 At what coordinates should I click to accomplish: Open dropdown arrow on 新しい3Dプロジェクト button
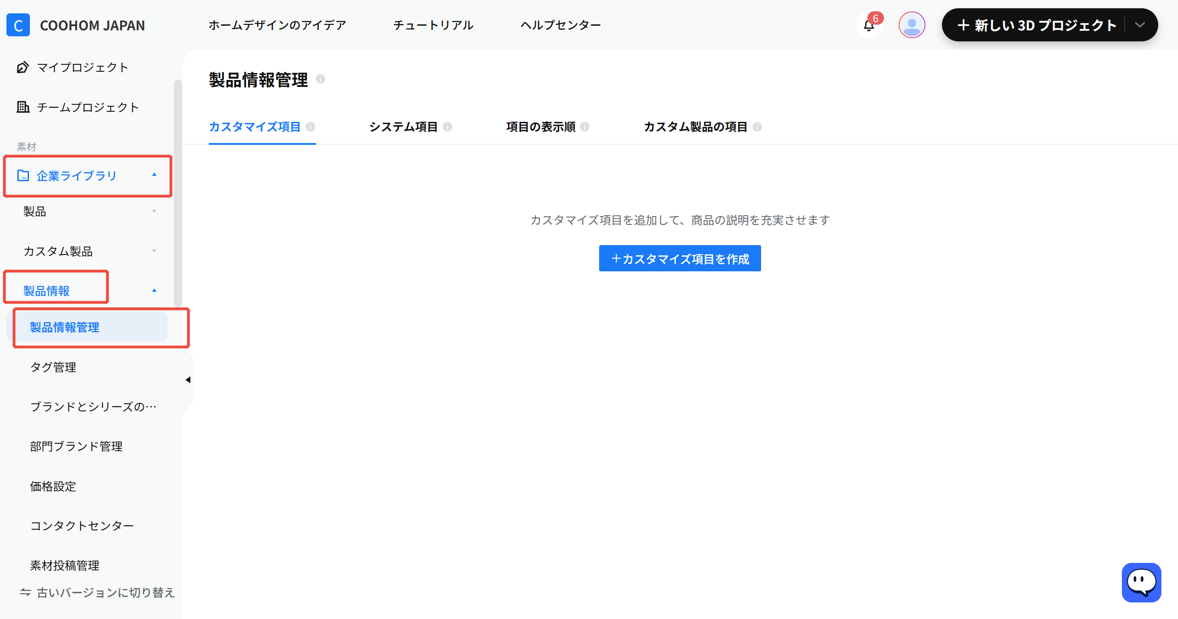[1140, 25]
